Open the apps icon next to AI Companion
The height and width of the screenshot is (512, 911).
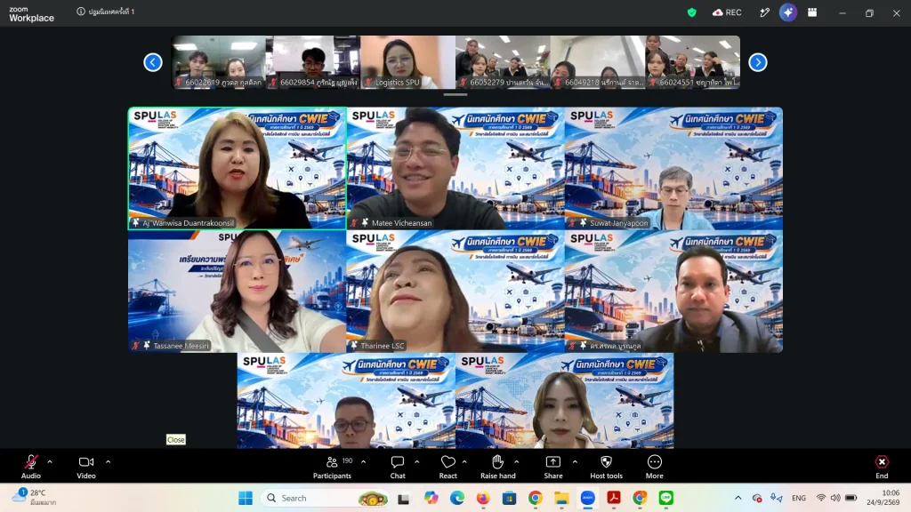click(x=812, y=12)
